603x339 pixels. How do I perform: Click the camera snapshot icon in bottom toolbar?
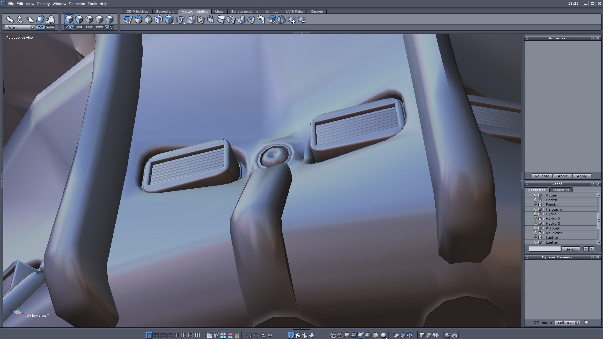(x=454, y=335)
